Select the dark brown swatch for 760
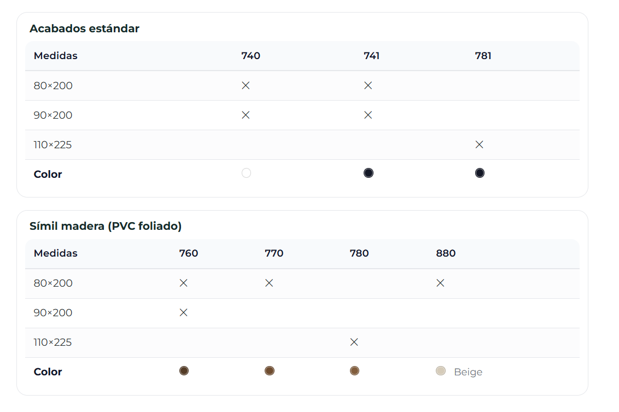This screenshot has width=619, height=412. [184, 371]
